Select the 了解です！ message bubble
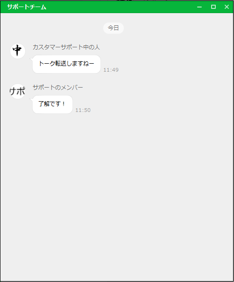The width and height of the screenshot is (234, 282). coord(52,104)
